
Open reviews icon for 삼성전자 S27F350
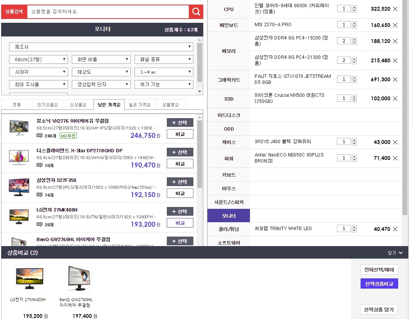tap(40, 195)
